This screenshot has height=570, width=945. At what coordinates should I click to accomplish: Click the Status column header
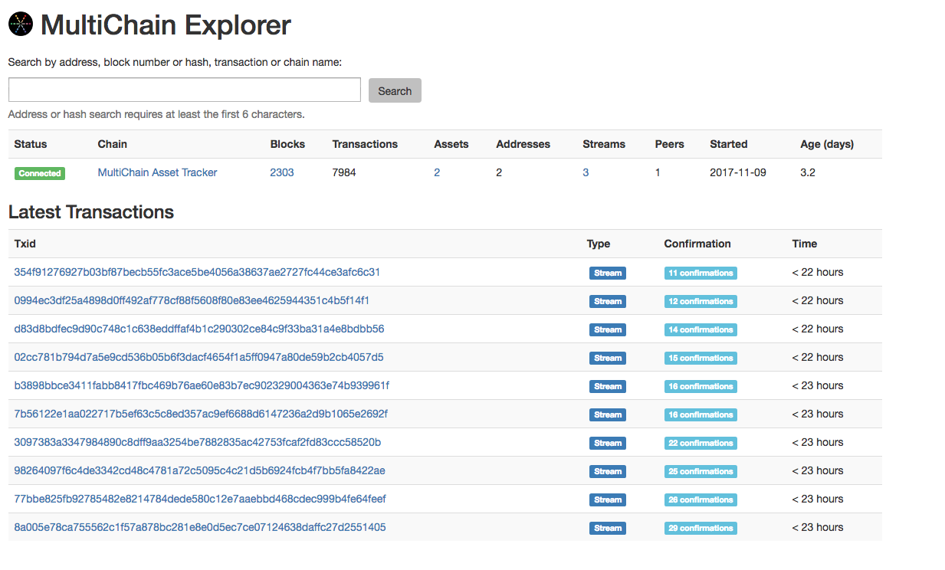pos(31,144)
